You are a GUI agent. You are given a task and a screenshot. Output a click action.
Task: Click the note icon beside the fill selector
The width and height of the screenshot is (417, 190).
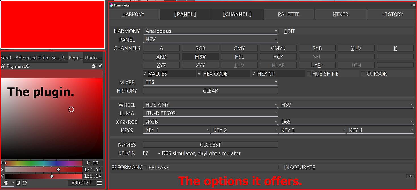[x=18, y=183]
